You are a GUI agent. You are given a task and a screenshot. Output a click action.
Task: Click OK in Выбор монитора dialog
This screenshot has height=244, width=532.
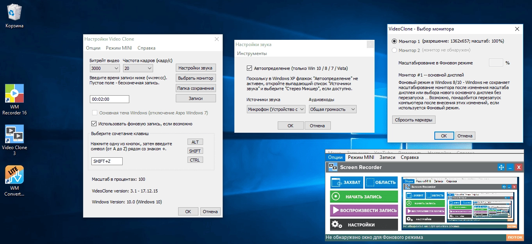(x=444, y=136)
